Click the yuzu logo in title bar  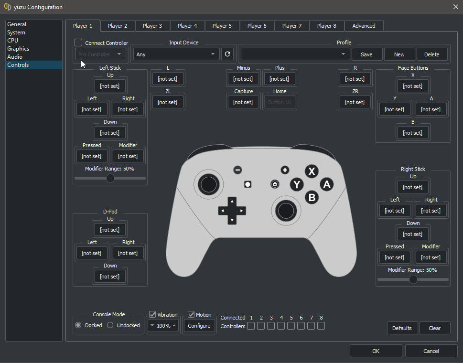click(x=8, y=7)
